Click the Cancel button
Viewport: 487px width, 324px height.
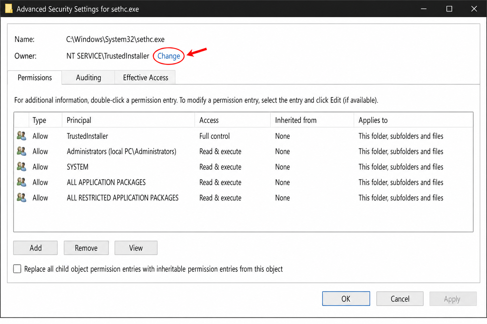(400, 299)
